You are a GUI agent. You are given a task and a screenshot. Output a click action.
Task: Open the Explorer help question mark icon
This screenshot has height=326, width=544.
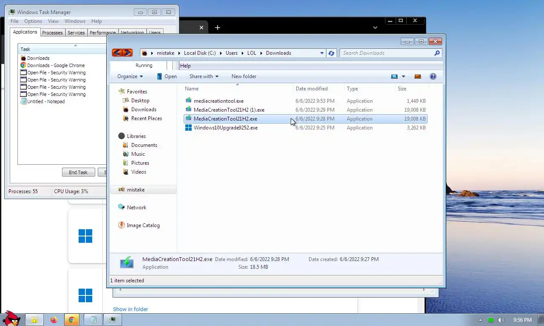[x=433, y=76]
